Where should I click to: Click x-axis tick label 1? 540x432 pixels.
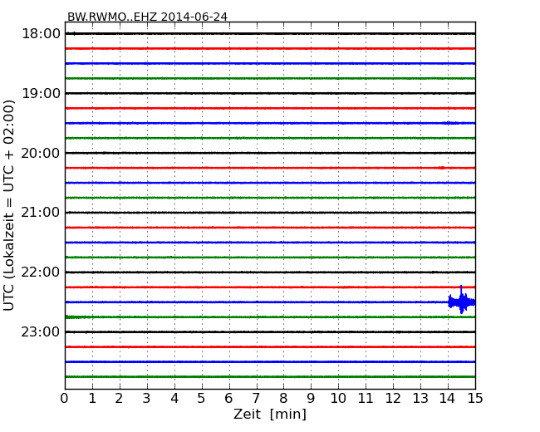[92, 398]
